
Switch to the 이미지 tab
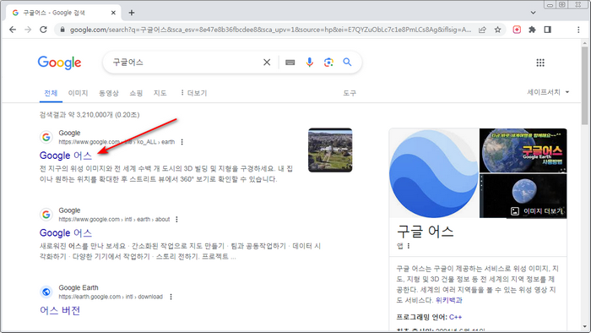78,93
